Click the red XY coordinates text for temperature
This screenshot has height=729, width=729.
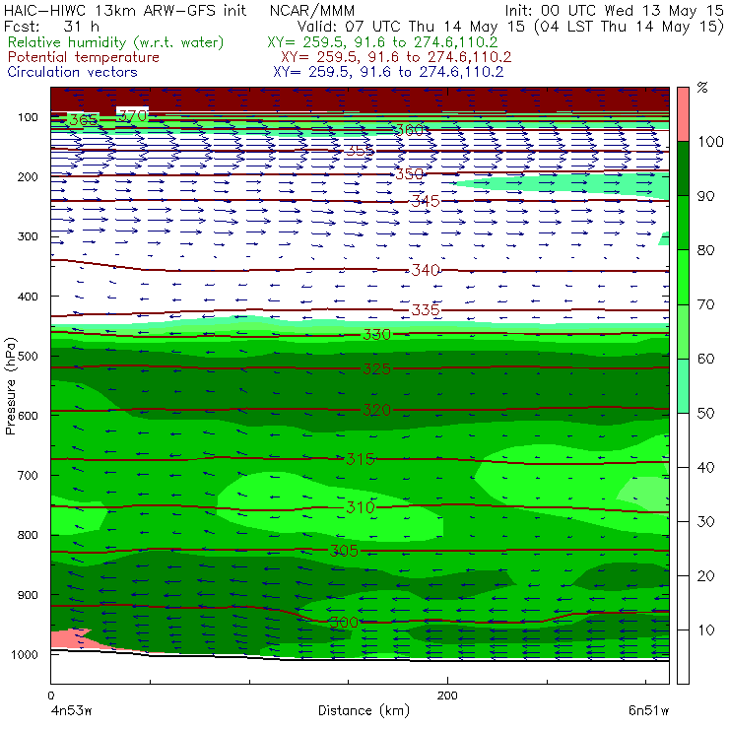(x=396, y=57)
